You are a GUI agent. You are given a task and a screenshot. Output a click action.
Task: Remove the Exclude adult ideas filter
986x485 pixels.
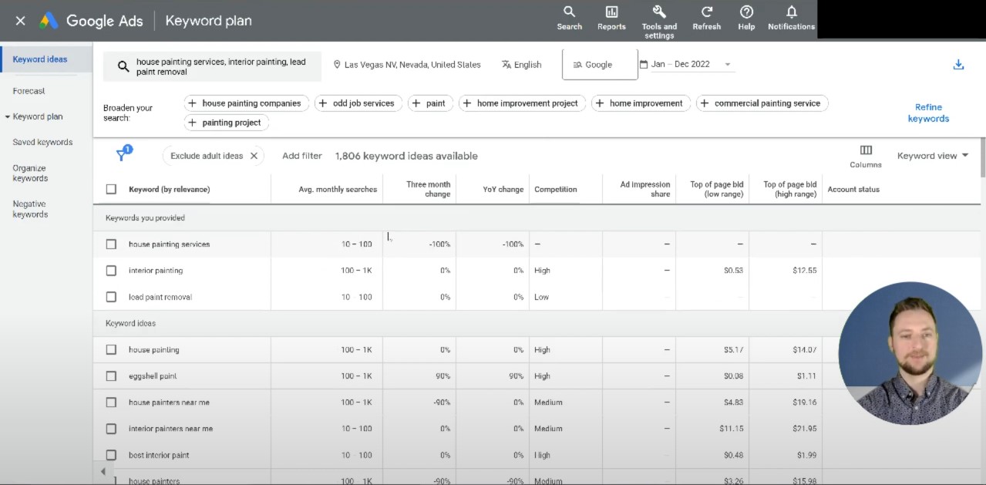pos(254,156)
